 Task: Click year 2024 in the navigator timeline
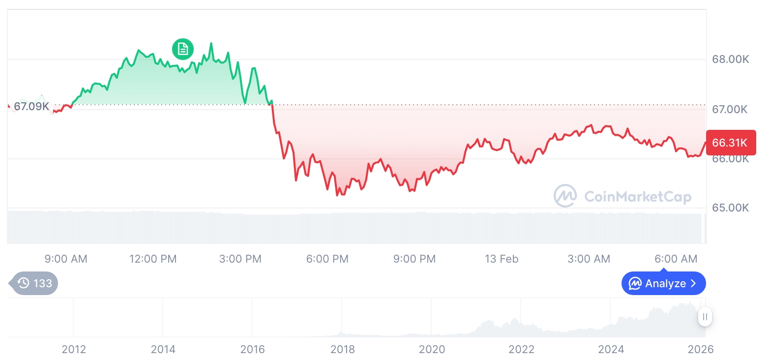coord(611,349)
